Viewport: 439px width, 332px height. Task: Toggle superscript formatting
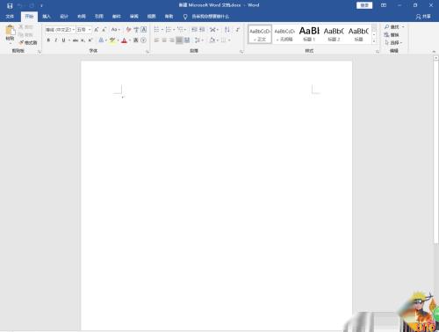coord(90,40)
